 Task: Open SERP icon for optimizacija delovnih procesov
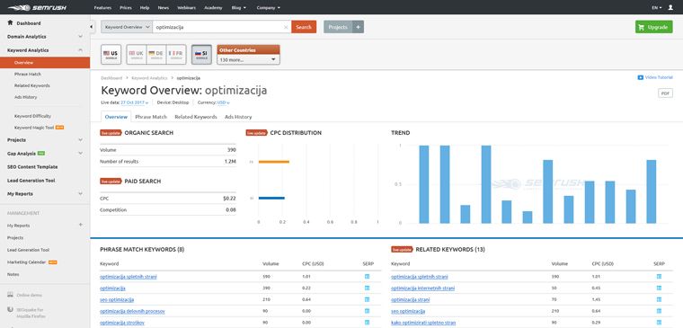367,311
